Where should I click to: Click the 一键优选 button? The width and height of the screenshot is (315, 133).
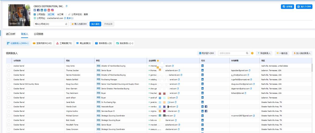(282, 53)
